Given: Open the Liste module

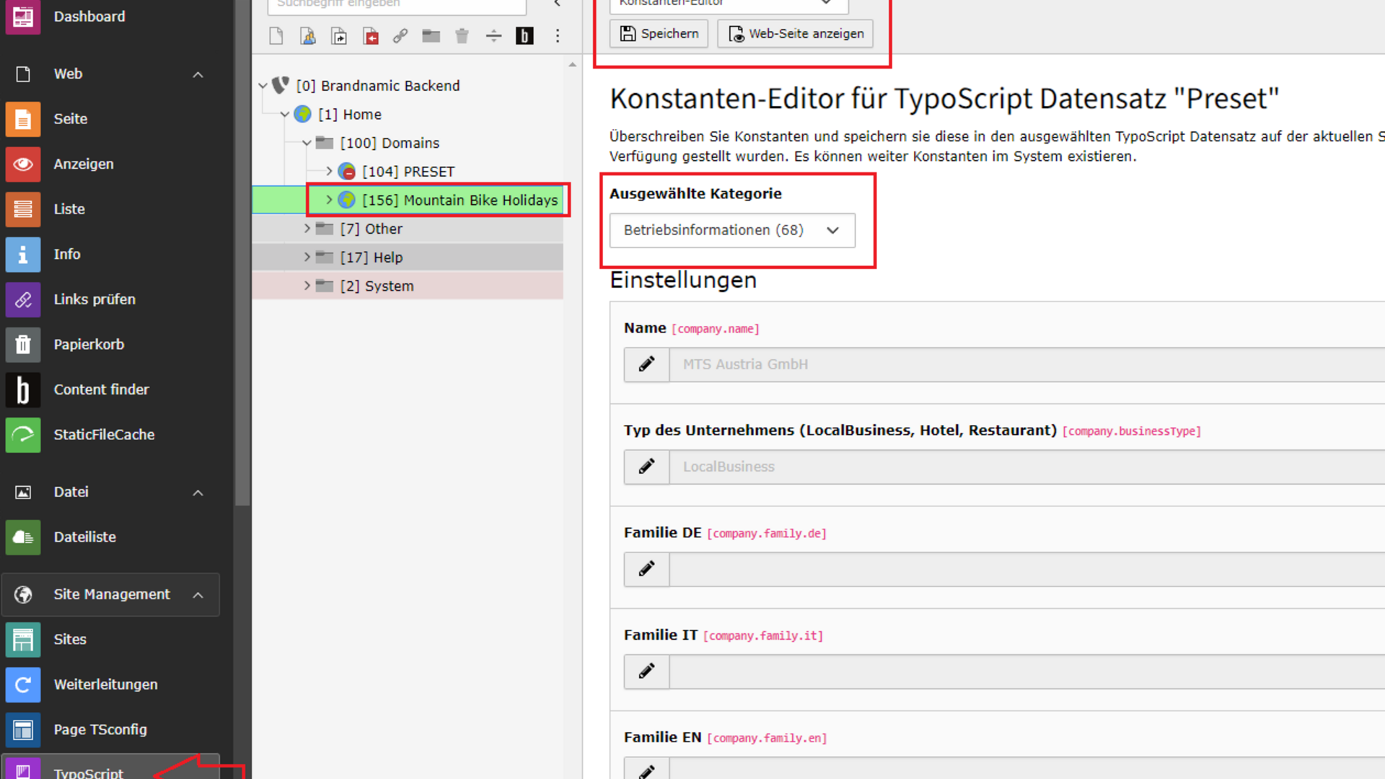Looking at the screenshot, I should coord(69,209).
